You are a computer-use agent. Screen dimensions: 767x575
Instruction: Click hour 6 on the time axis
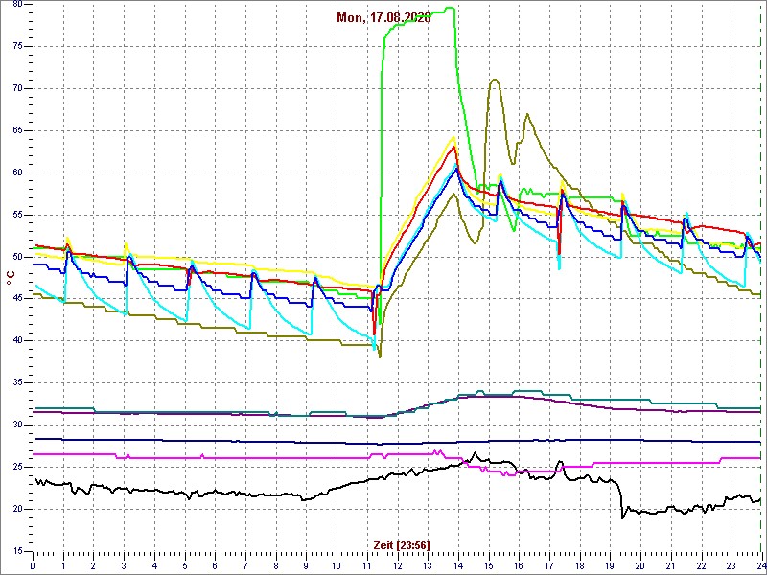click(215, 565)
